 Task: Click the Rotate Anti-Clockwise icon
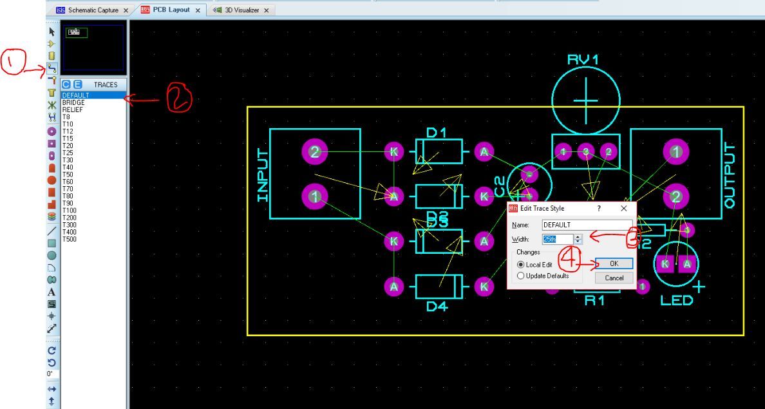pos(52,363)
